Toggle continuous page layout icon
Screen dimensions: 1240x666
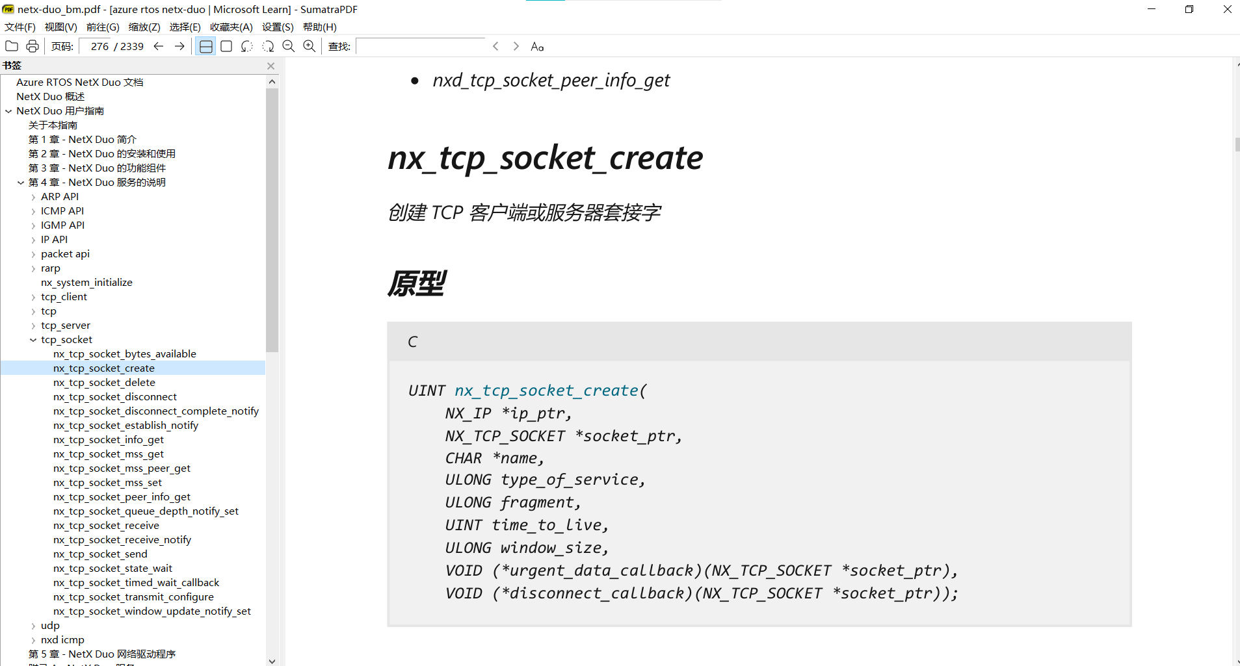(205, 46)
